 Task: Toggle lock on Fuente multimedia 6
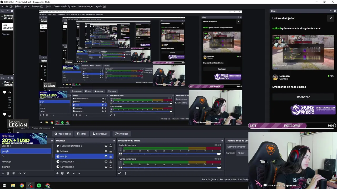pyautogui.click(x=111, y=146)
